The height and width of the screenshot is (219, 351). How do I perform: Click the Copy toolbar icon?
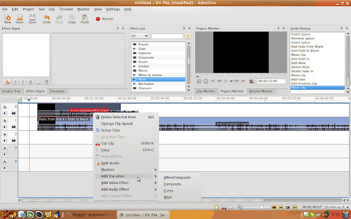tap(72, 19)
